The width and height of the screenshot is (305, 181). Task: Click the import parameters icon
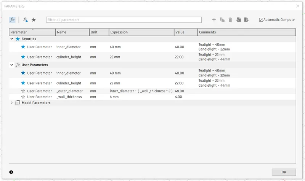(x=238, y=20)
